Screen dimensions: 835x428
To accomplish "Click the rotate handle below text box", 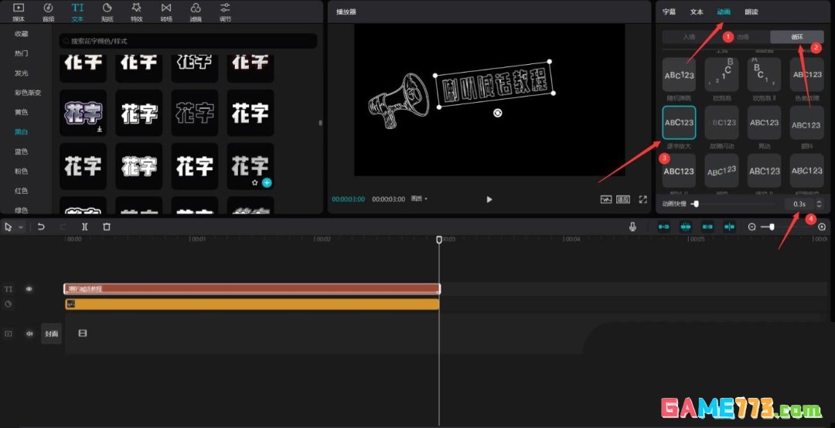I will point(497,113).
